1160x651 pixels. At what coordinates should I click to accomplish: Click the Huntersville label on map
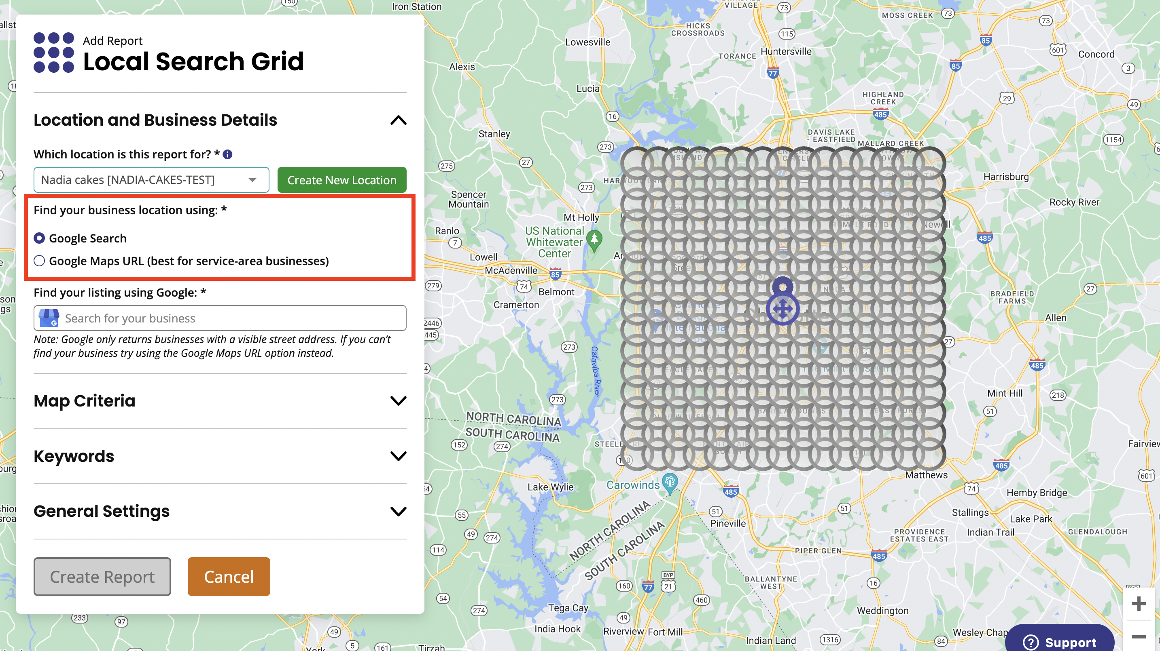(786, 51)
